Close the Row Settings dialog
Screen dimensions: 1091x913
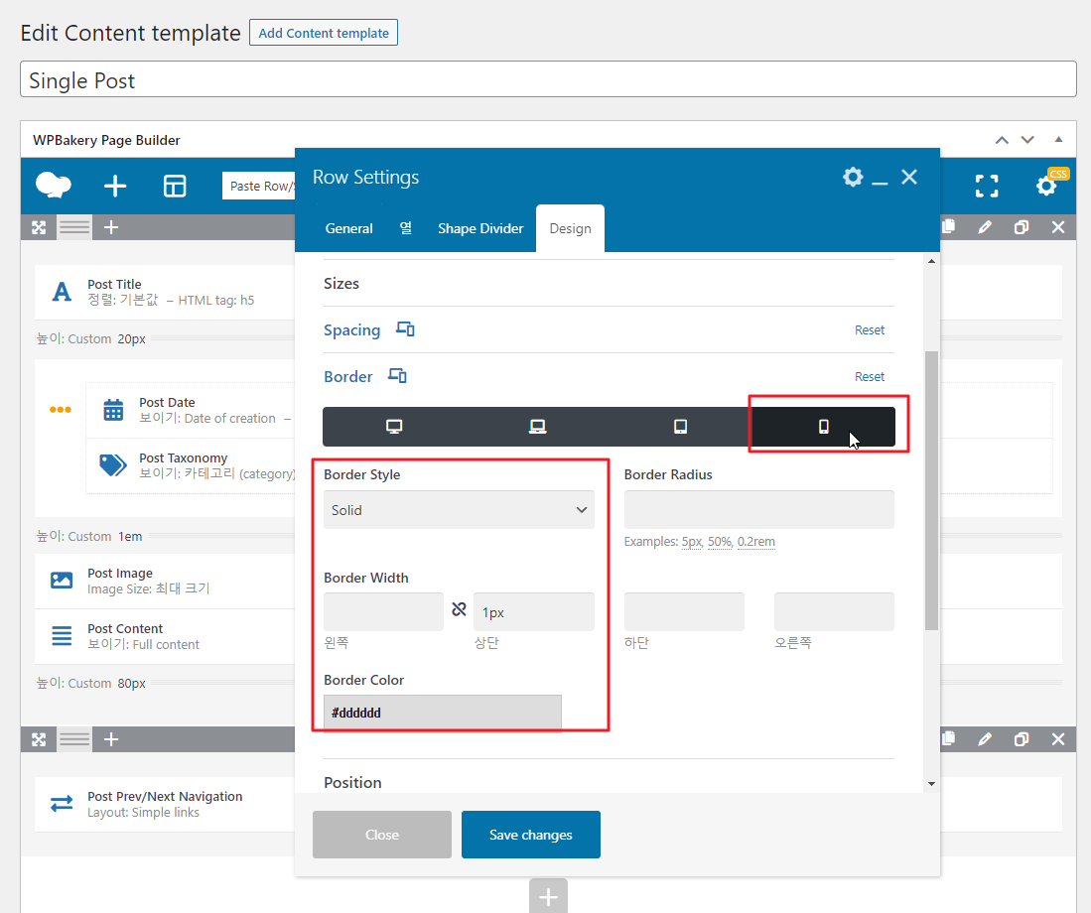pos(909,177)
